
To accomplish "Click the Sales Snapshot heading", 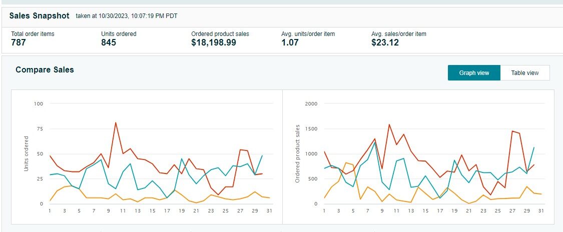I will (x=39, y=15).
